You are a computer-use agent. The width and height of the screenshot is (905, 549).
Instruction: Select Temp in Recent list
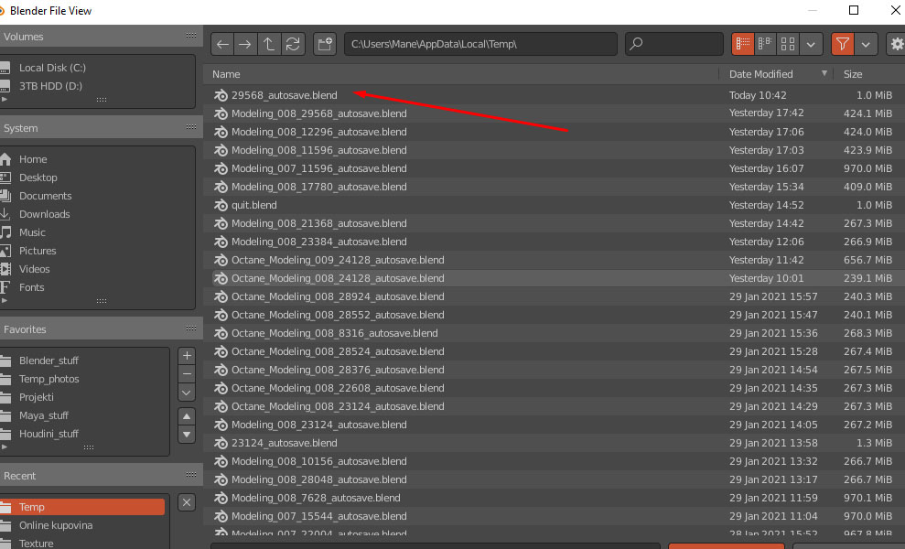pos(82,507)
